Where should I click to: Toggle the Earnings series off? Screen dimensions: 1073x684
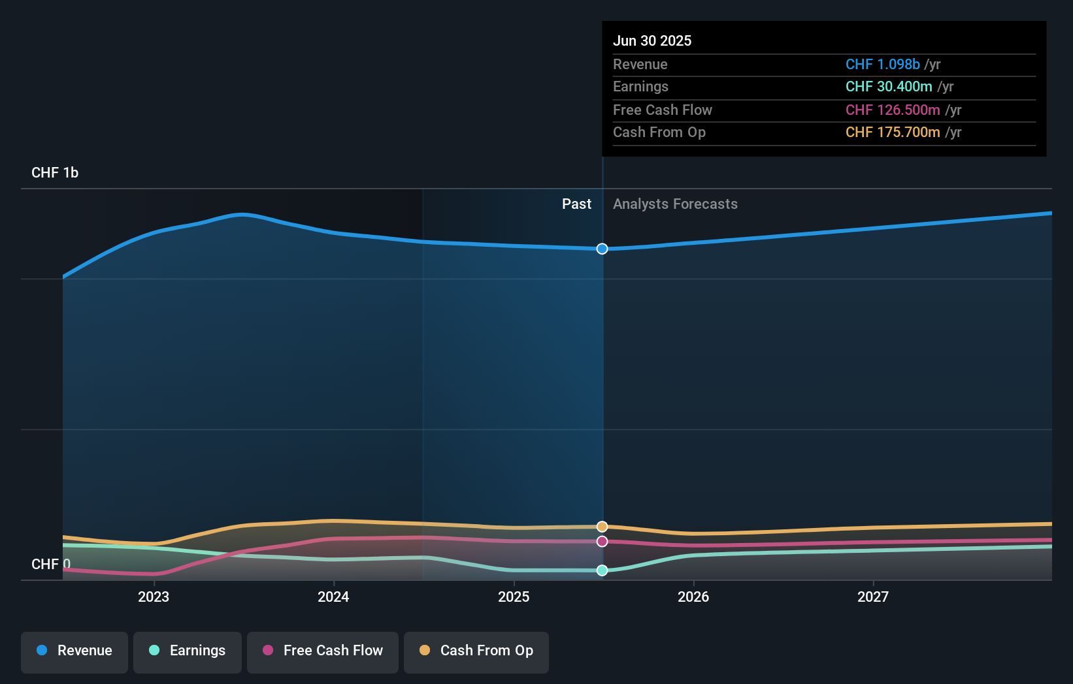click(x=188, y=651)
